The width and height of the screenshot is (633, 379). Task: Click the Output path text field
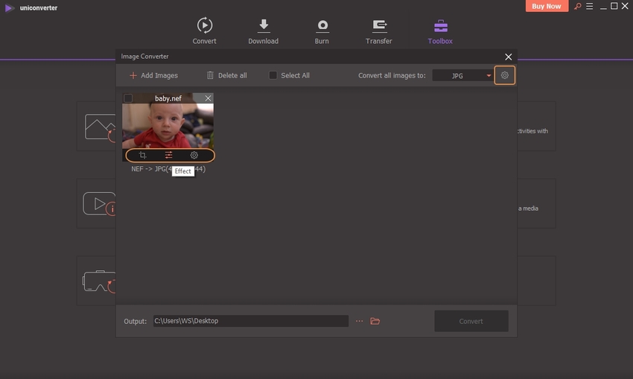pyautogui.click(x=250, y=321)
